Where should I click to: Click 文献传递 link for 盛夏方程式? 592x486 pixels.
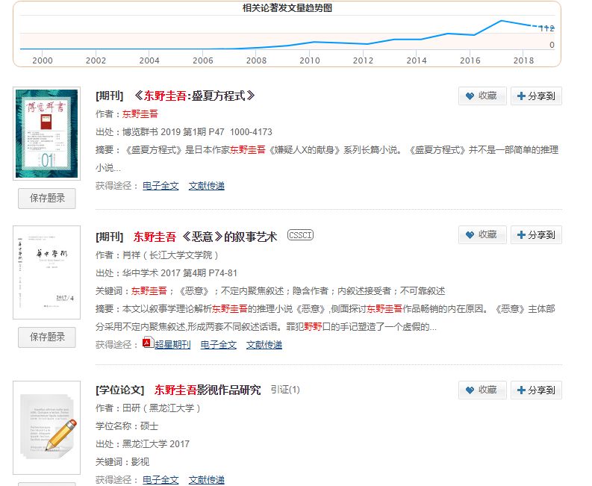coord(207,186)
